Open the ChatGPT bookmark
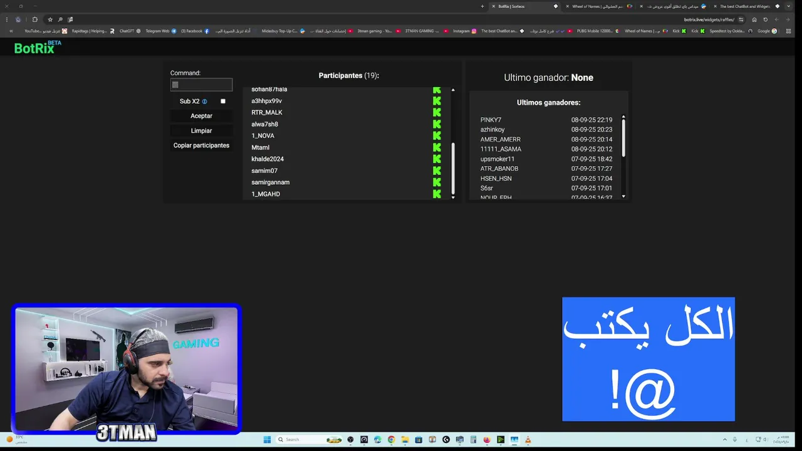The height and width of the screenshot is (451, 802). point(130,31)
